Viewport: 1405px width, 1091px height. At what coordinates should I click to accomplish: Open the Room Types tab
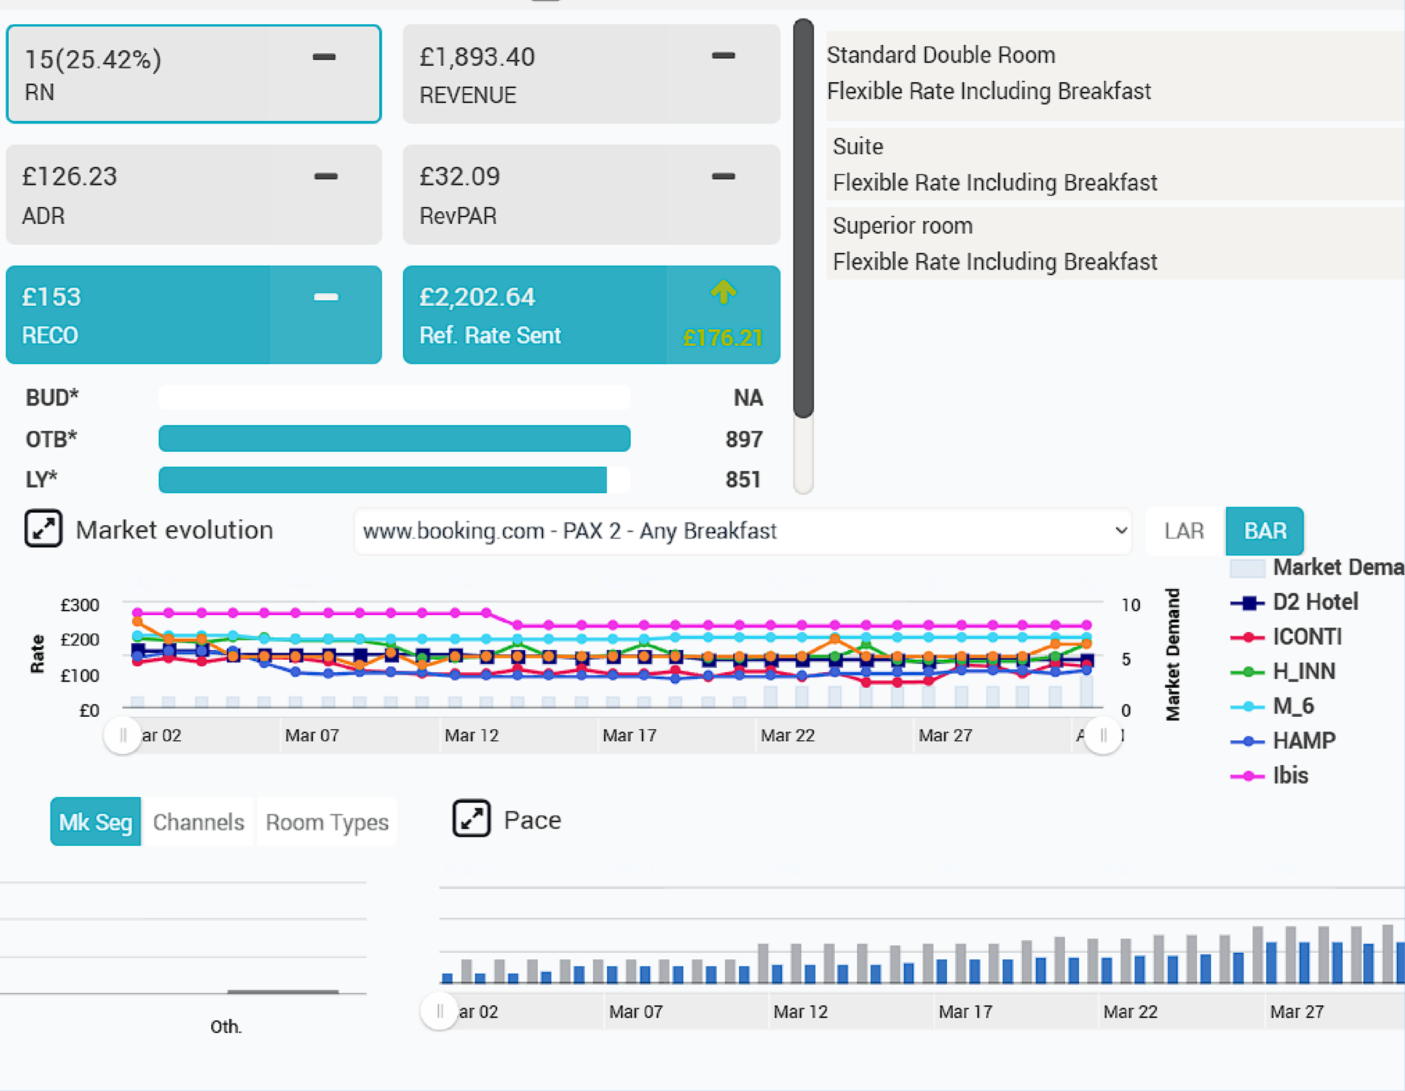coord(327,822)
